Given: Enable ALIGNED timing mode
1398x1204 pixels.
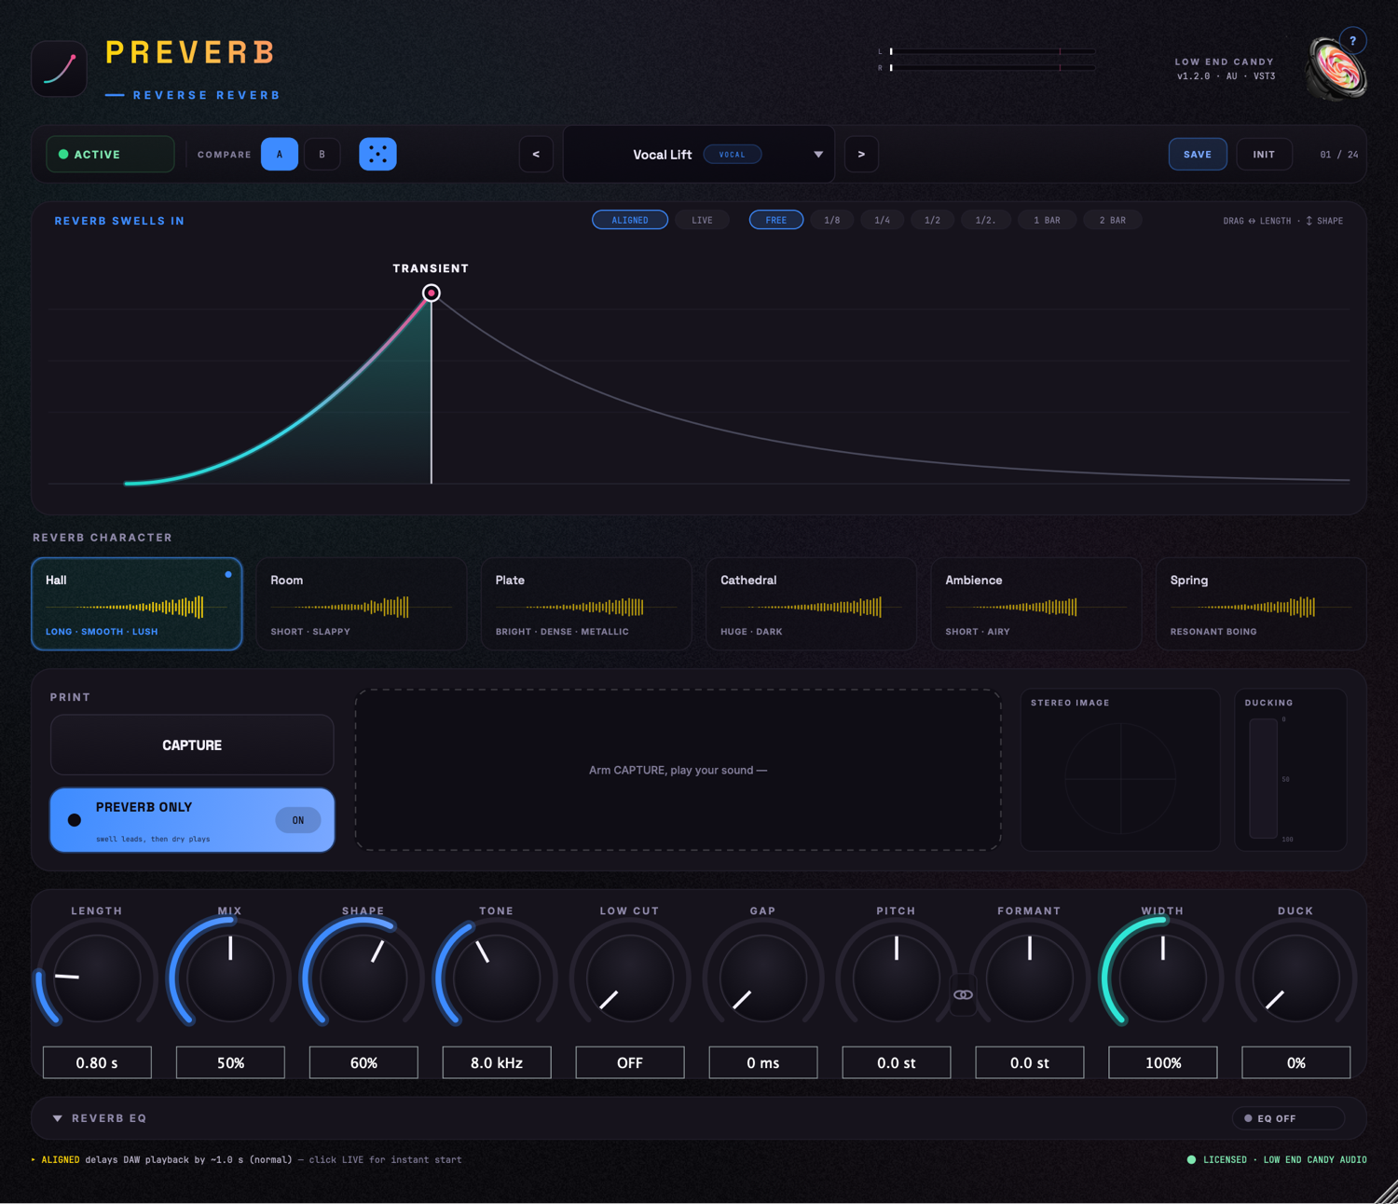Looking at the screenshot, I should pos(630,220).
